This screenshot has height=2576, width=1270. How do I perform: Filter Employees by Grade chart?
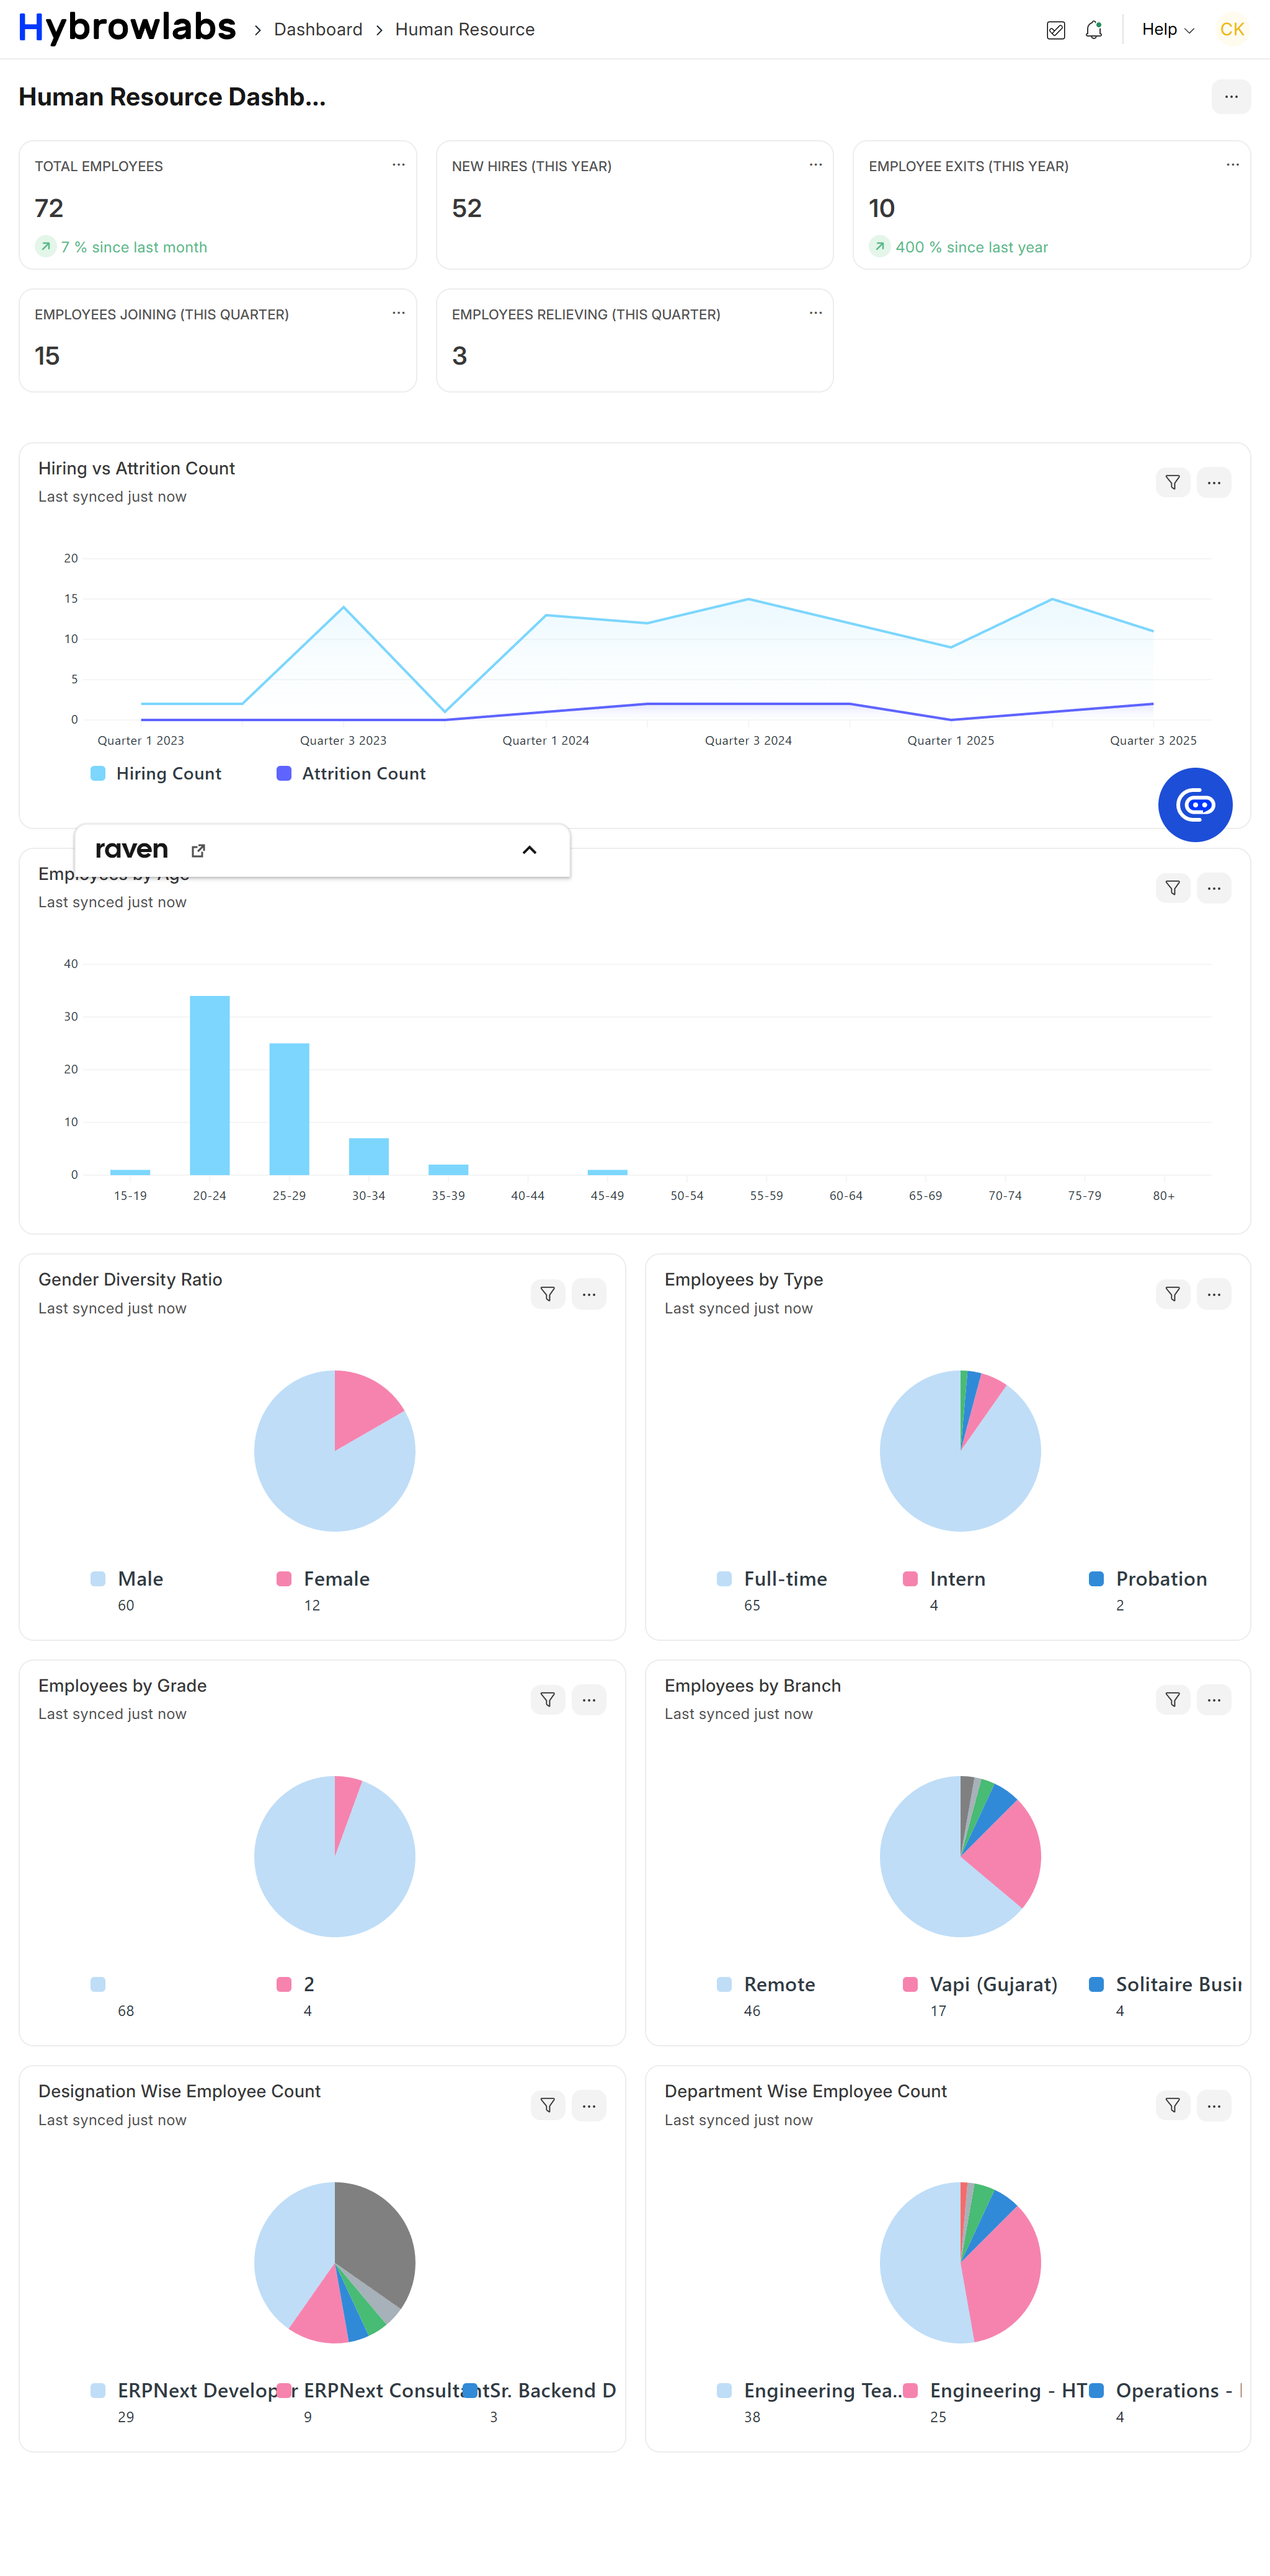(548, 1700)
